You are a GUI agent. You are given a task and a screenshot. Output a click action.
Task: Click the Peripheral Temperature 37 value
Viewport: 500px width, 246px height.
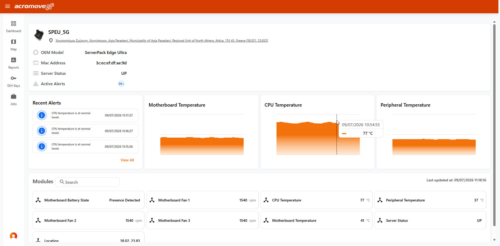tap(476, 200)
